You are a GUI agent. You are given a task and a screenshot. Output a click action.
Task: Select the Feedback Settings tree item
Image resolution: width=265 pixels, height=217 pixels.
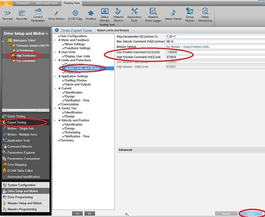(78, 48)
